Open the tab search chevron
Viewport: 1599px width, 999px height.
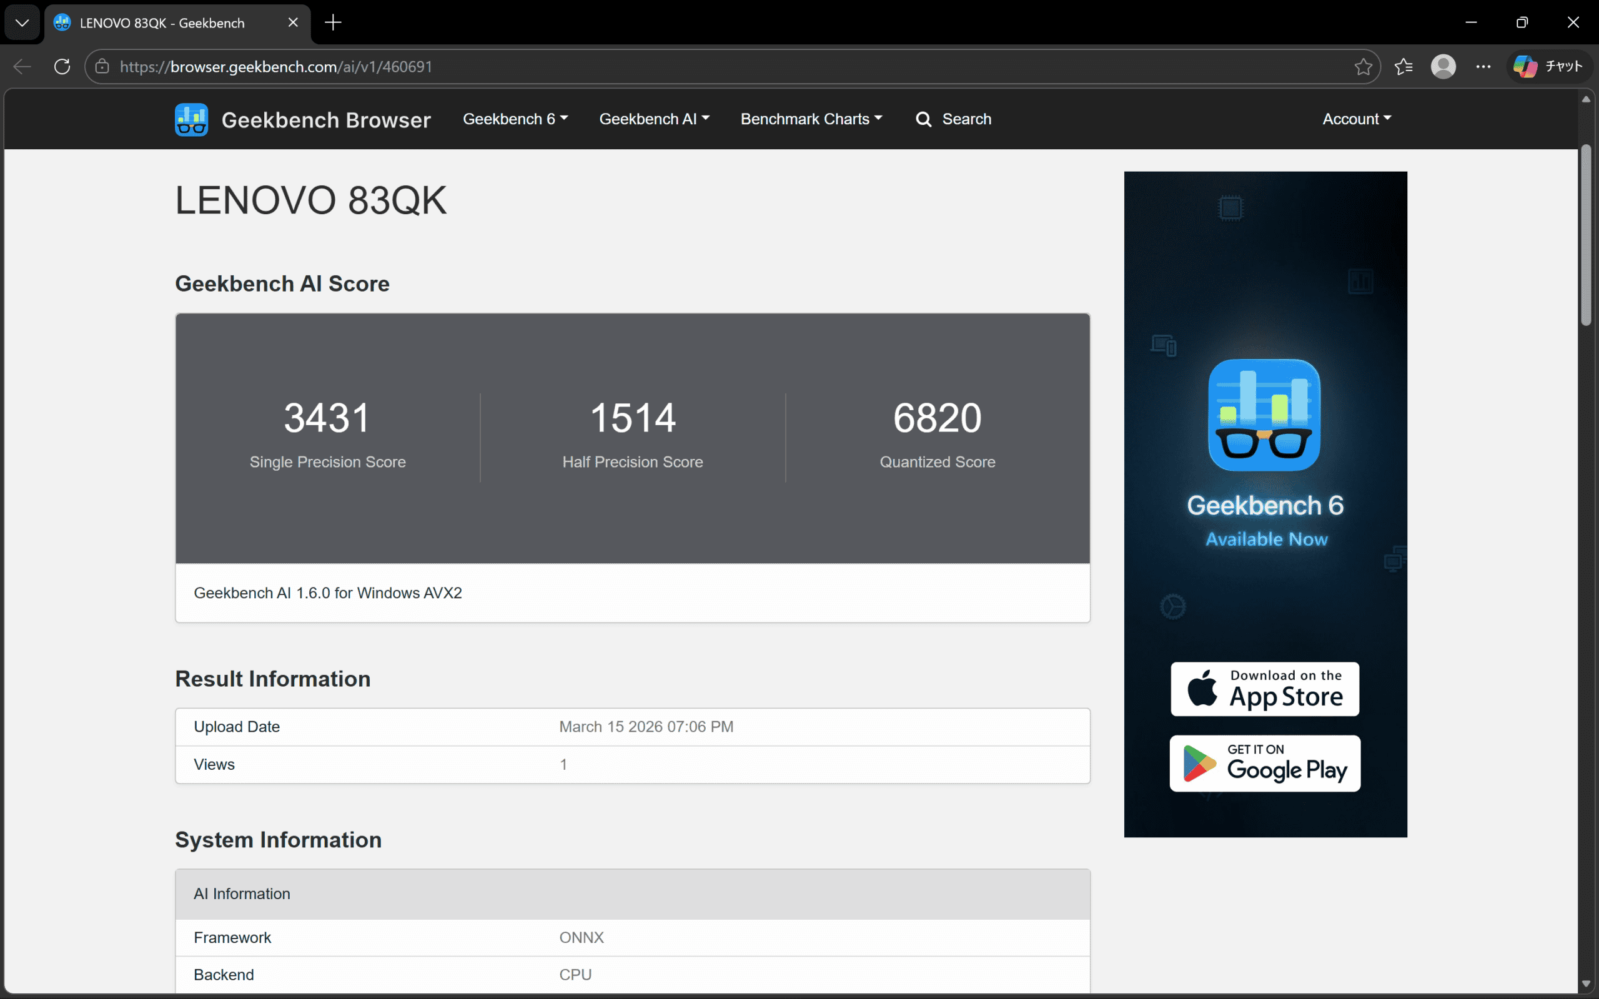point(22,22)
